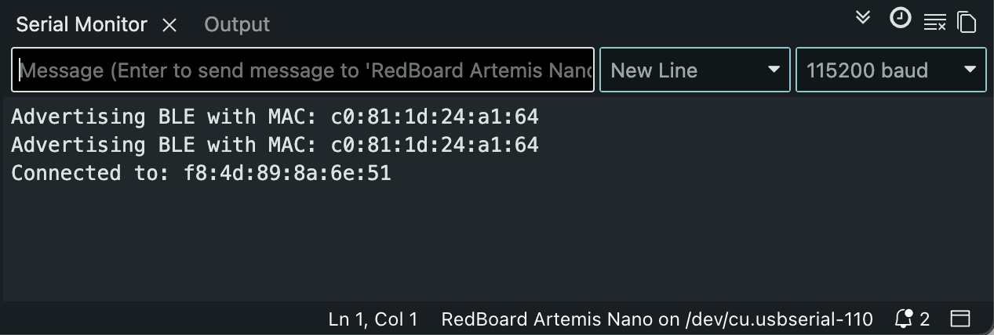
Task: Click RedBoard Artemis Nano board status
Action: click(x=657, y=319)
